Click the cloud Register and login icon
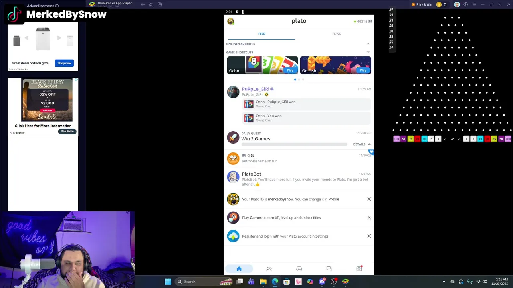513x288 pixels. [x=233, y=236]
